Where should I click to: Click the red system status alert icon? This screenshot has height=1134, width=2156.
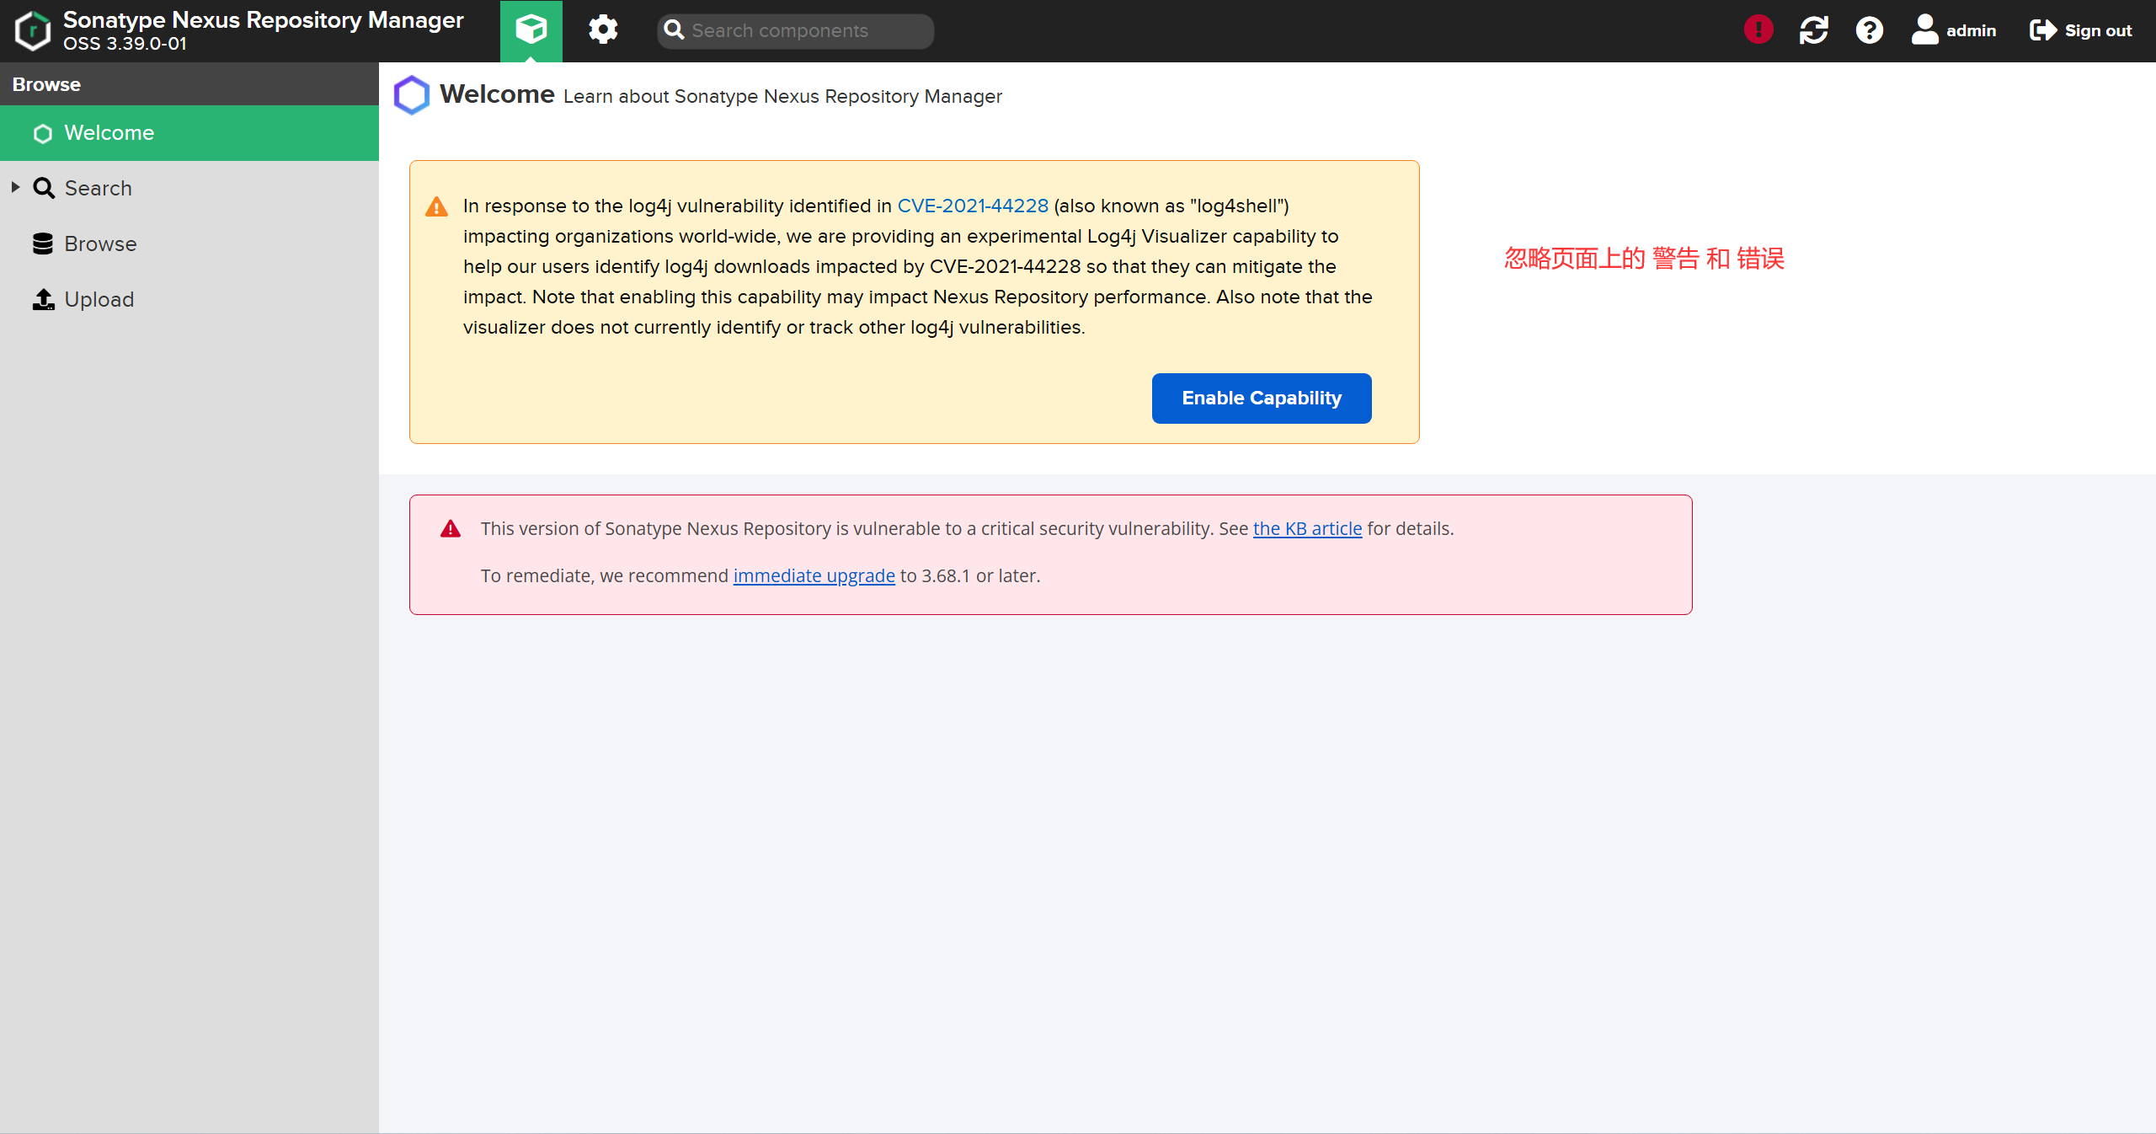coord(1758,30)
